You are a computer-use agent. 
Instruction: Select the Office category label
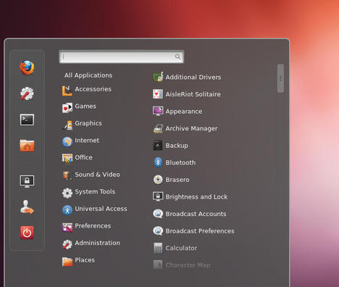[83, 157]
